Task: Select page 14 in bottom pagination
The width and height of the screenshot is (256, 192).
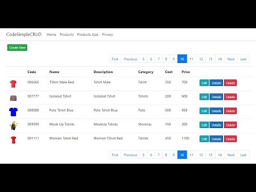Action: [220, 155]
